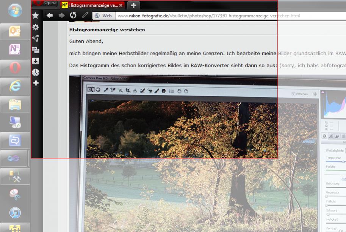The width and height of the screenshot is (346, 232).
Task: Click the Web site info badge
Action: pos(104,15)
